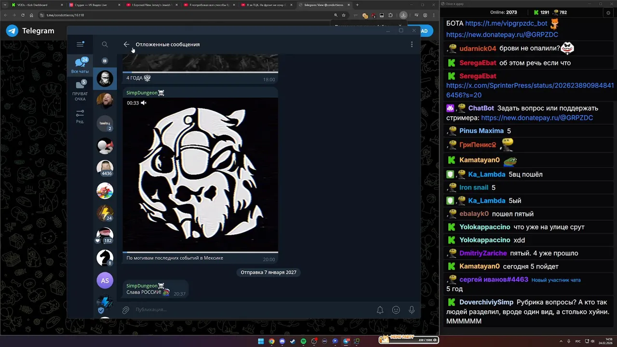The width and height of the screenshot is (617, 347).
Task: Open the teelsy chat with 2 unread
Action: (x=105, y=123)
